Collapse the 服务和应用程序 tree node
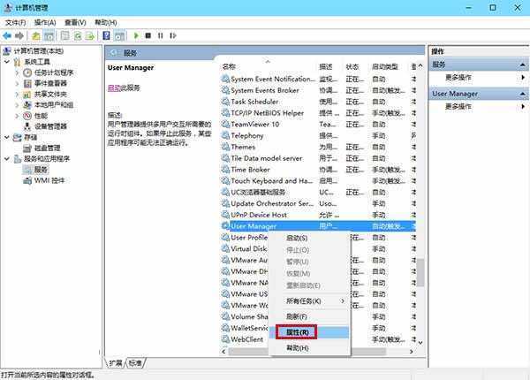Viewport: 530px width, 380px height. click(7, 158)
